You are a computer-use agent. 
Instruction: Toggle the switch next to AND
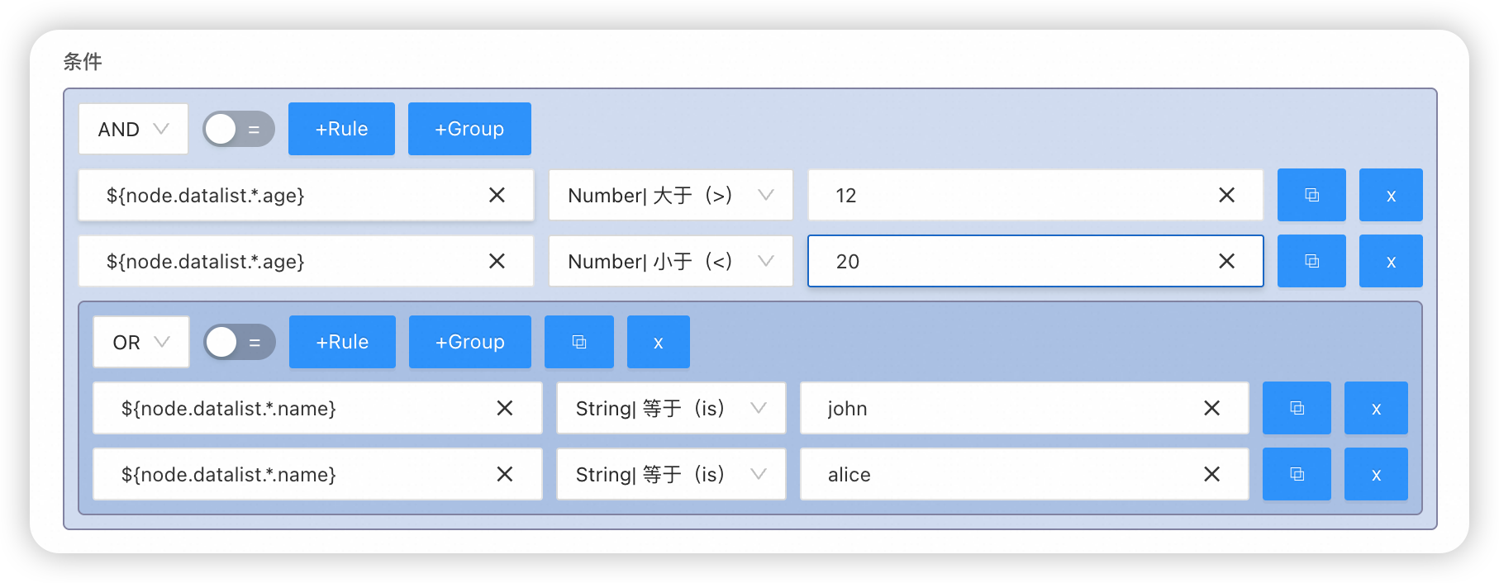pyautogui.click(x=238, y=129)
